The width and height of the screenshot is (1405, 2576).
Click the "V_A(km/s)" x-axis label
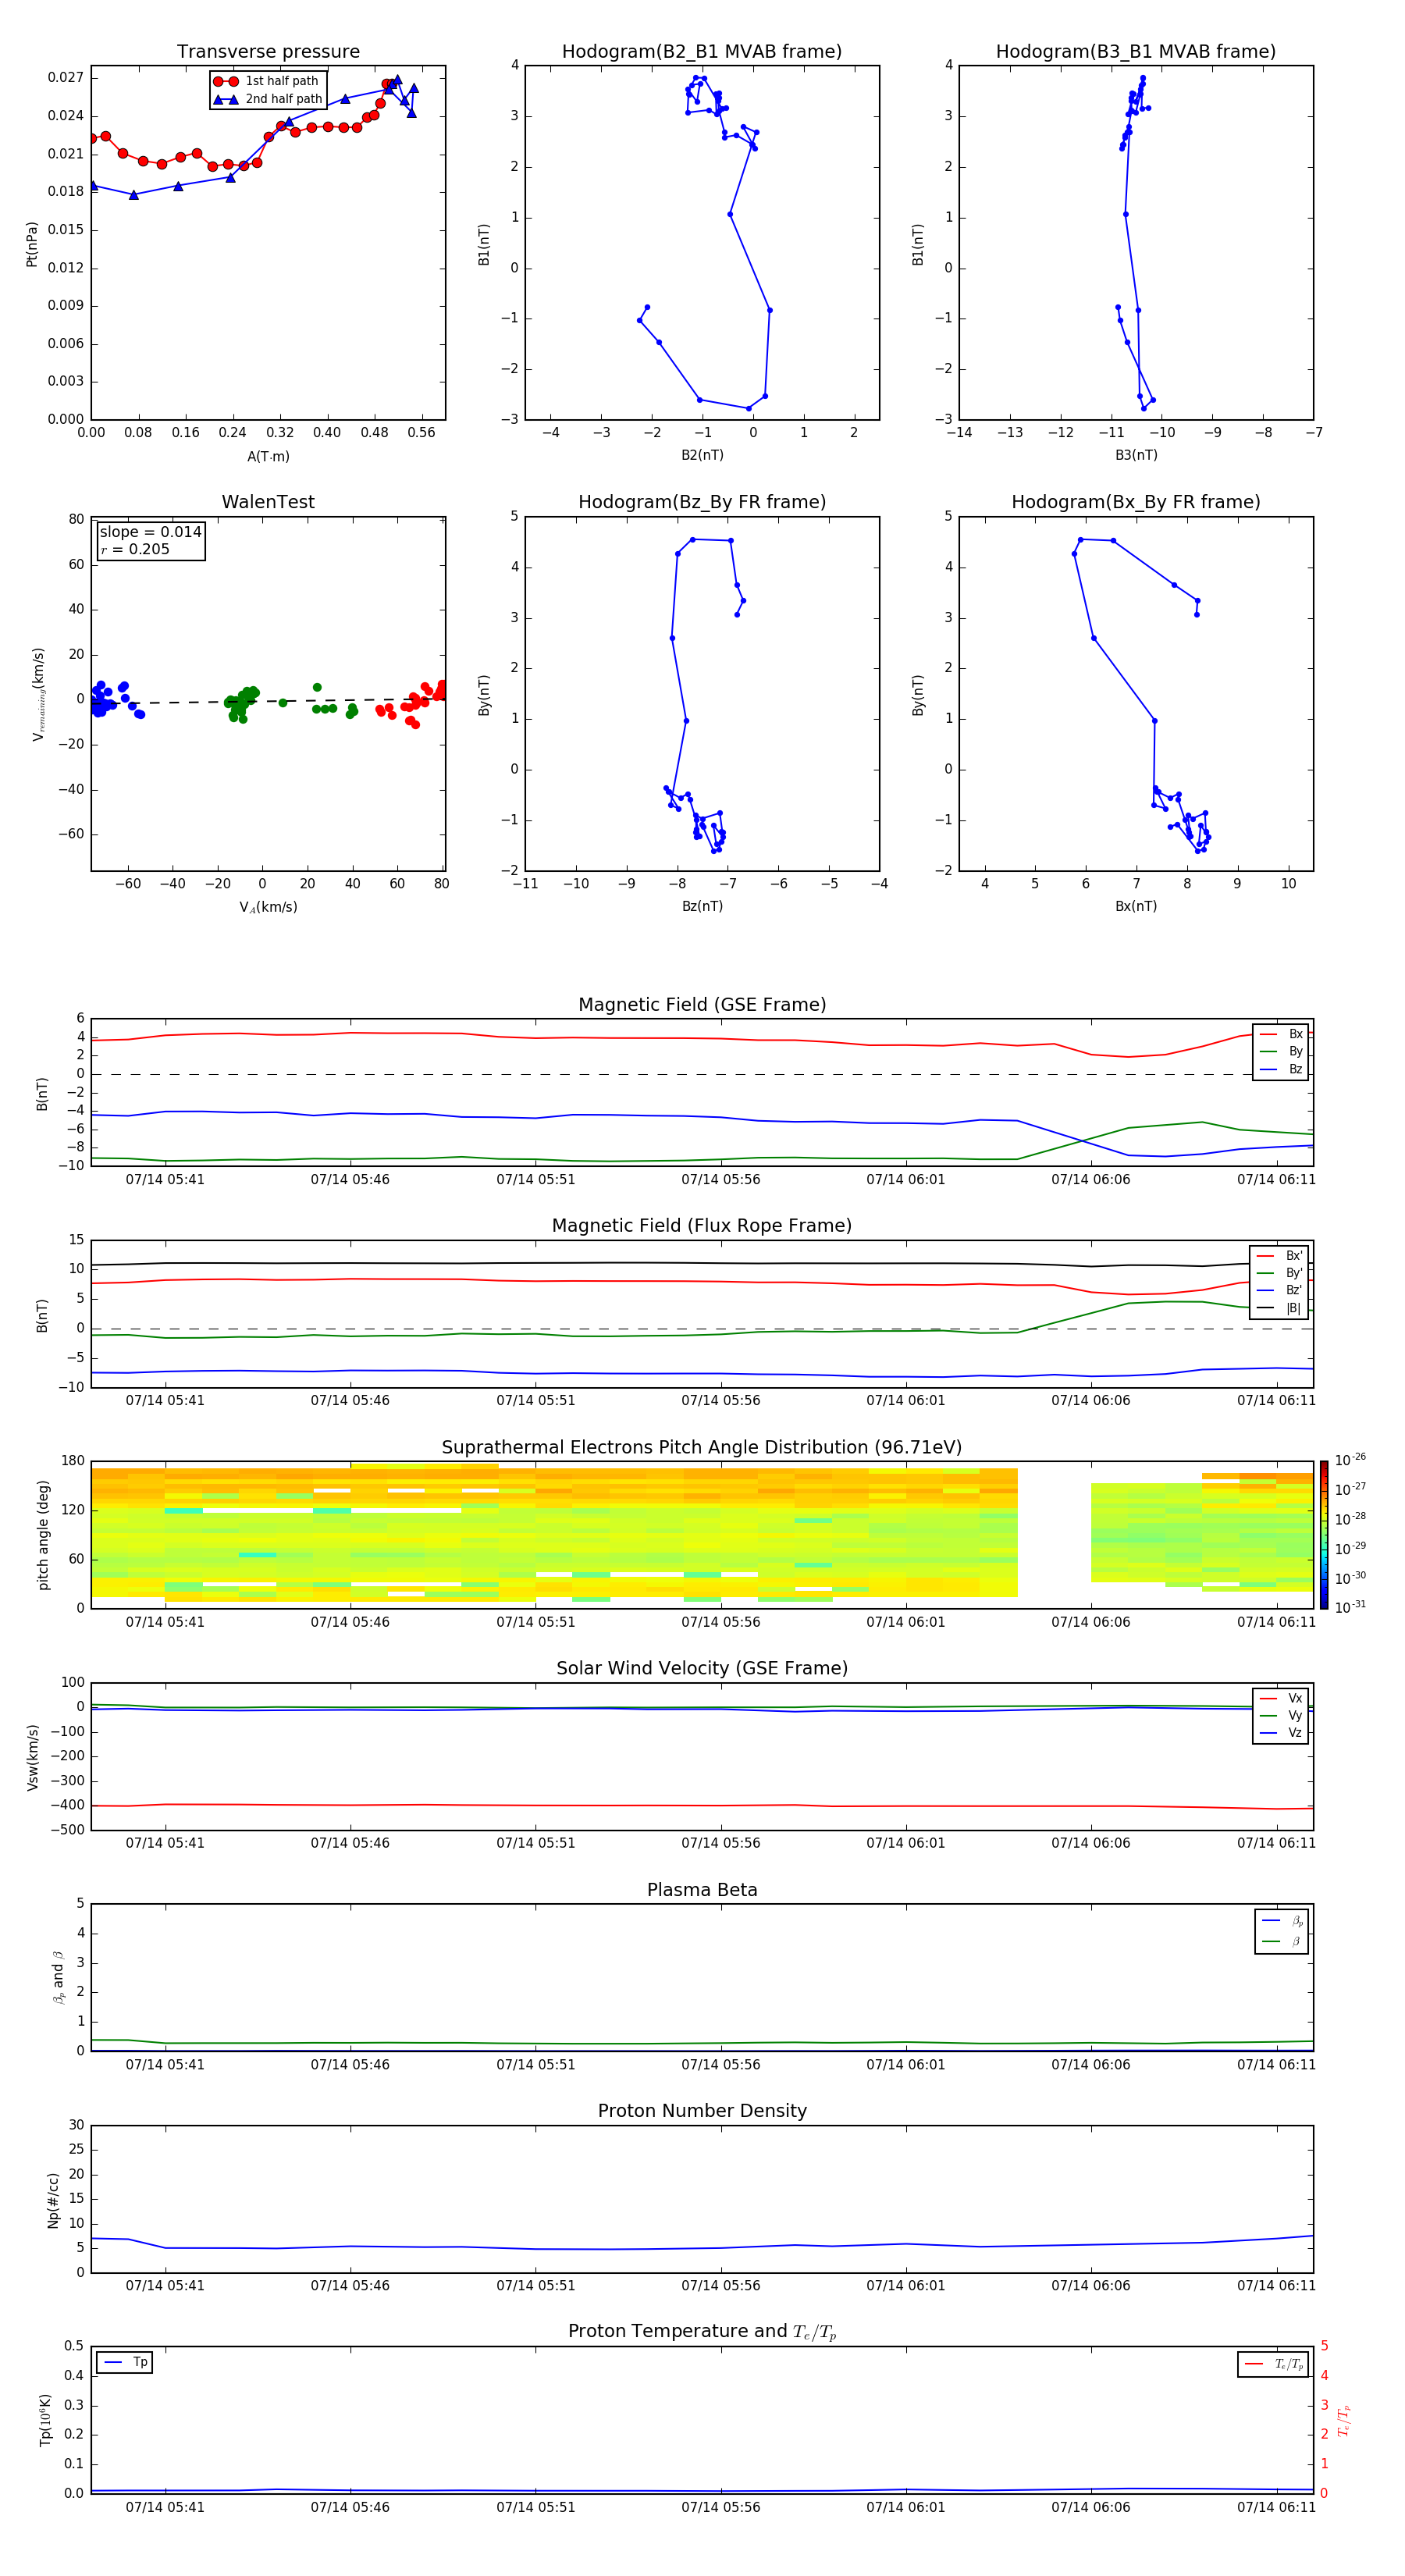point(268,907)
